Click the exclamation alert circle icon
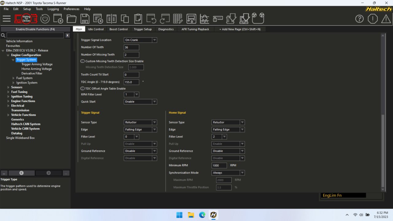This screenshot has height=221, width=393. [372, 19]
